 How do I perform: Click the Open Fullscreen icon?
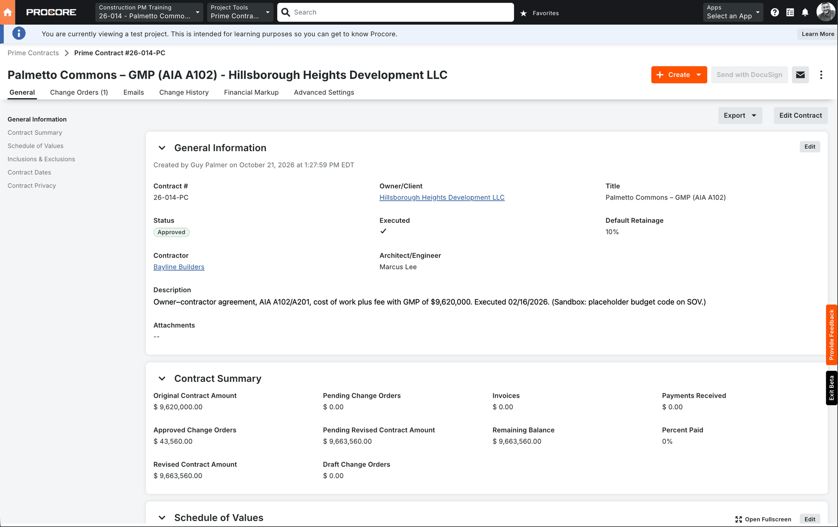[x=738, y=519]
